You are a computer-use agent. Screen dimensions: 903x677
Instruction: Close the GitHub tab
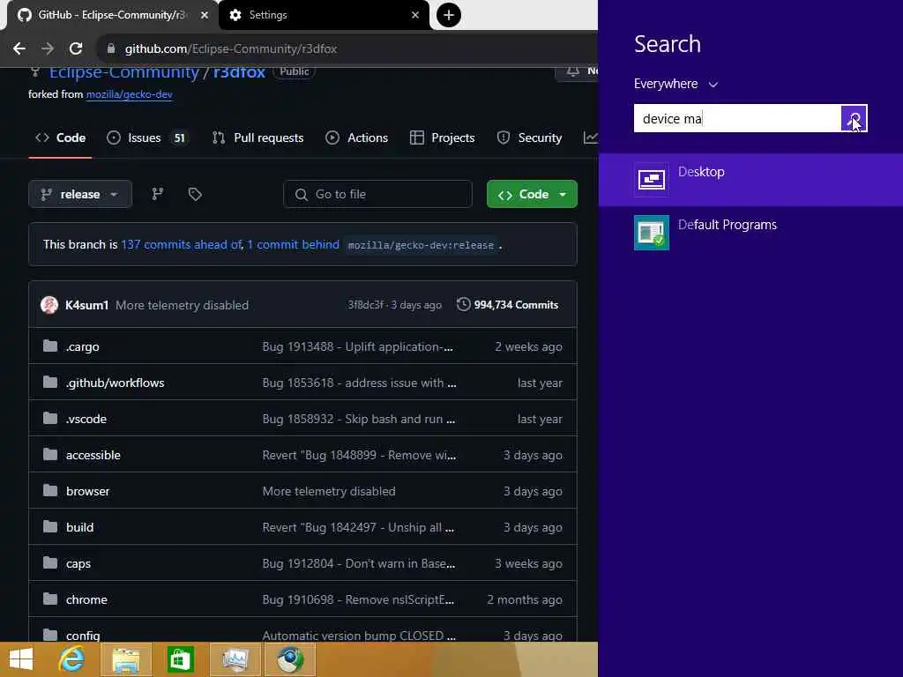205,15
